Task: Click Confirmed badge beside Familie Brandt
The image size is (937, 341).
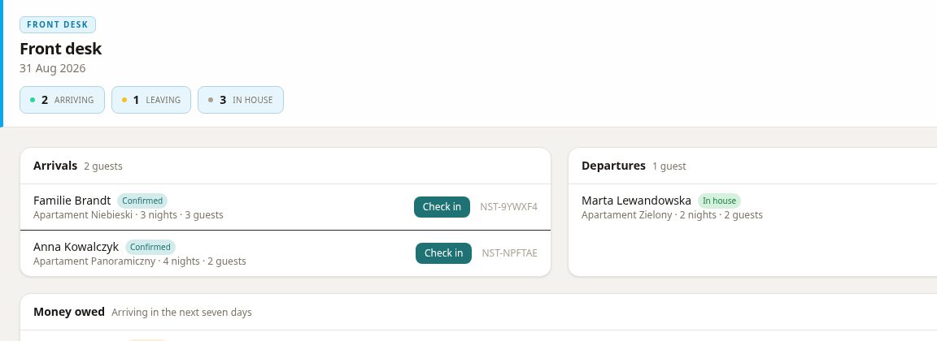Action: click(x=142, y=201)
